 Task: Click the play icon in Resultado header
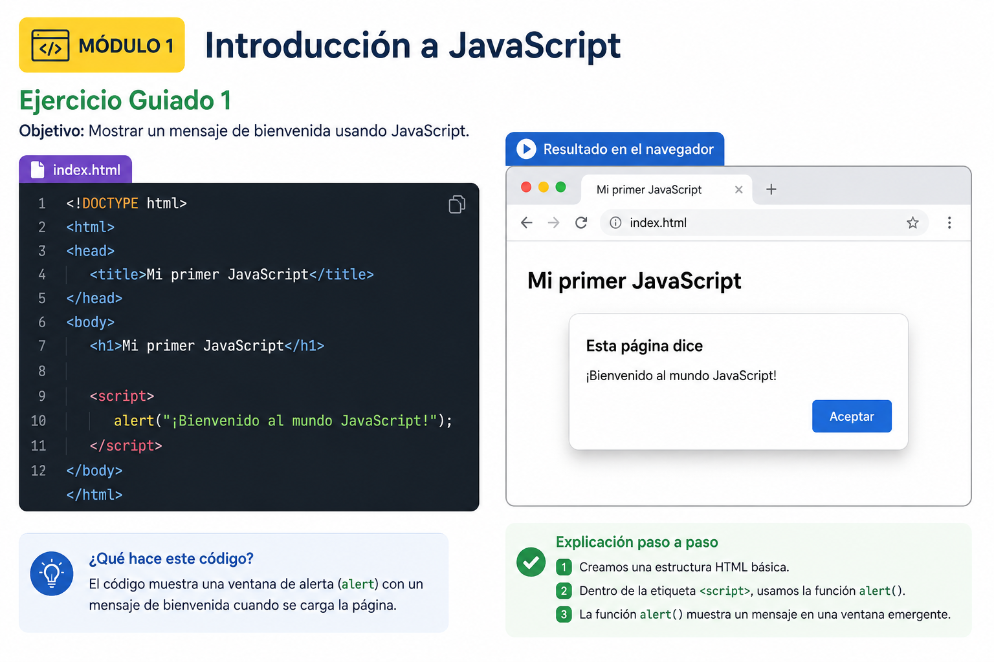pyautogui.click(x=526, y=149)
